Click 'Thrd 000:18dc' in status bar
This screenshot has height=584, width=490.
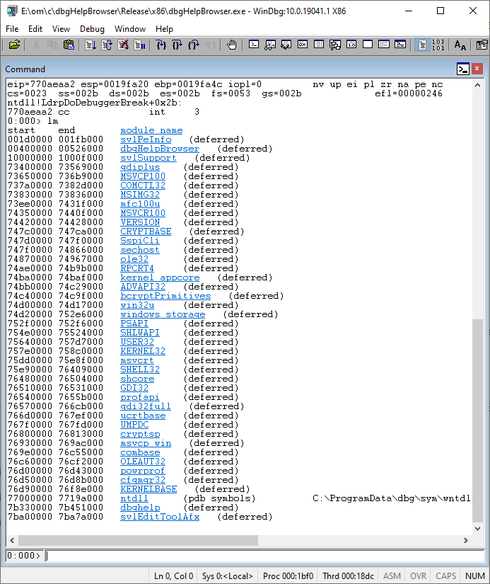click(349, 576)
